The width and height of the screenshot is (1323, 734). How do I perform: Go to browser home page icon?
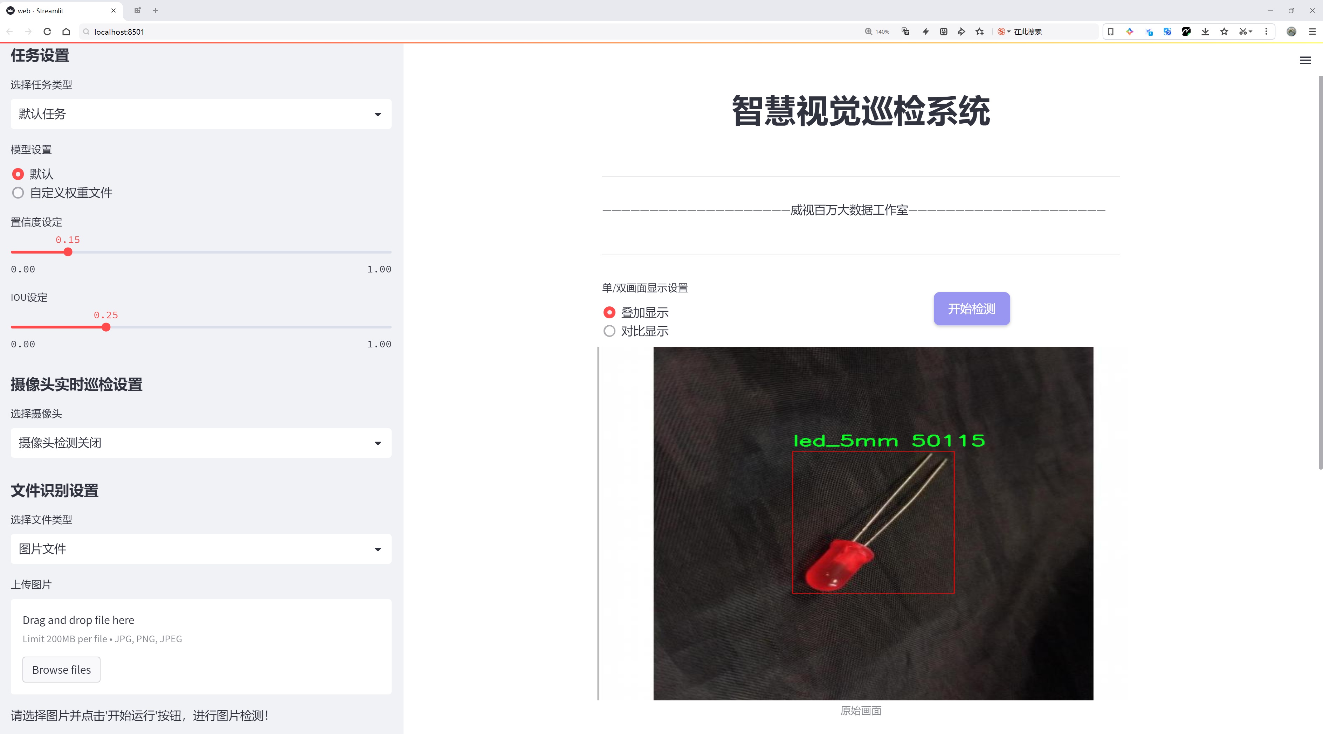[66, 31]
